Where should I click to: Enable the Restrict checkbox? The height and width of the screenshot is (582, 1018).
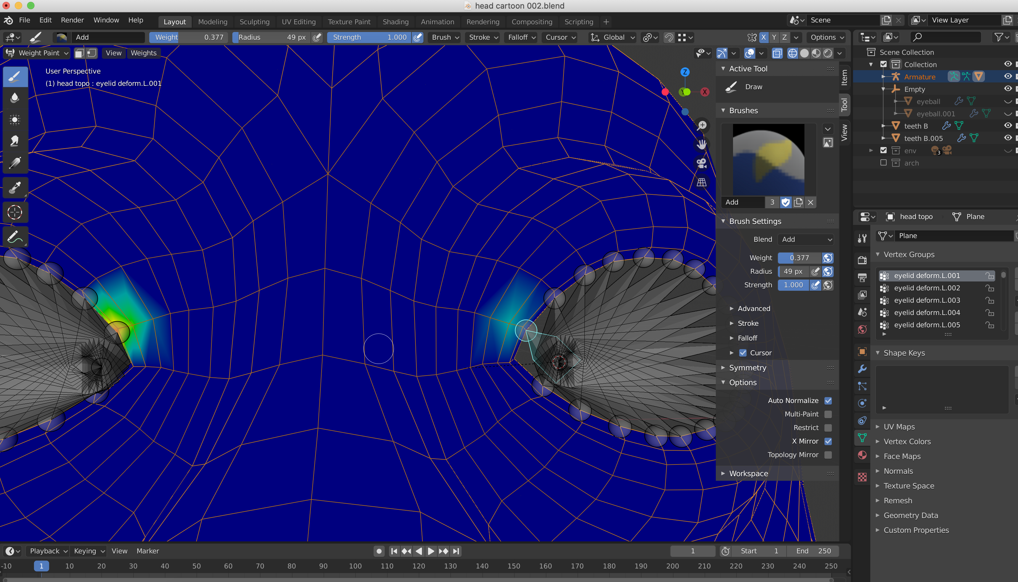click(828, 428)
